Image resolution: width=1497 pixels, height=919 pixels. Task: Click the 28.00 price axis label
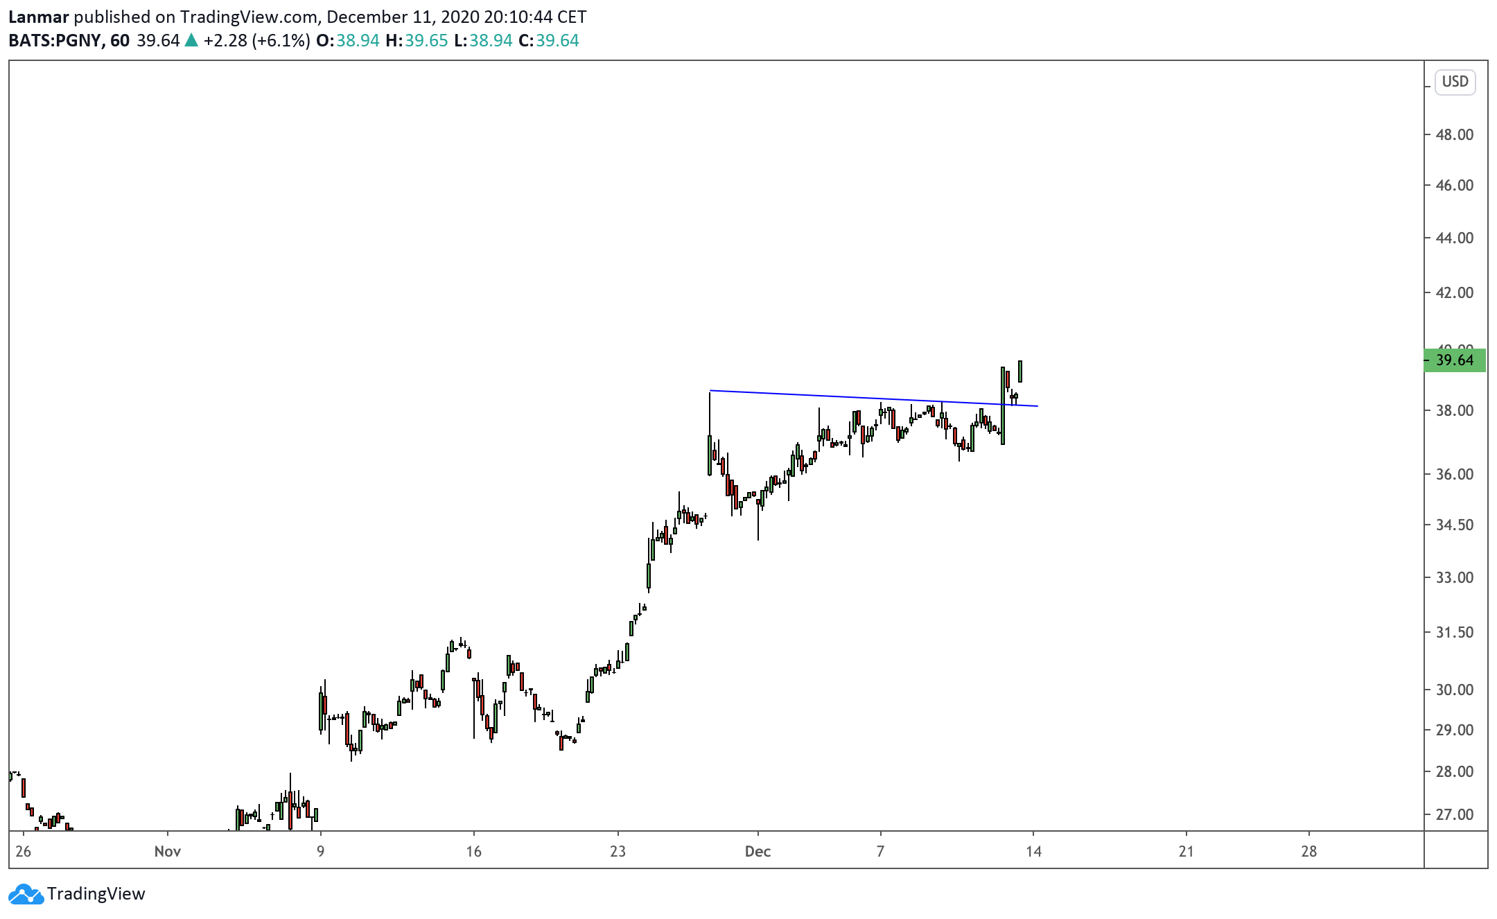click(x=1455, y=771)
